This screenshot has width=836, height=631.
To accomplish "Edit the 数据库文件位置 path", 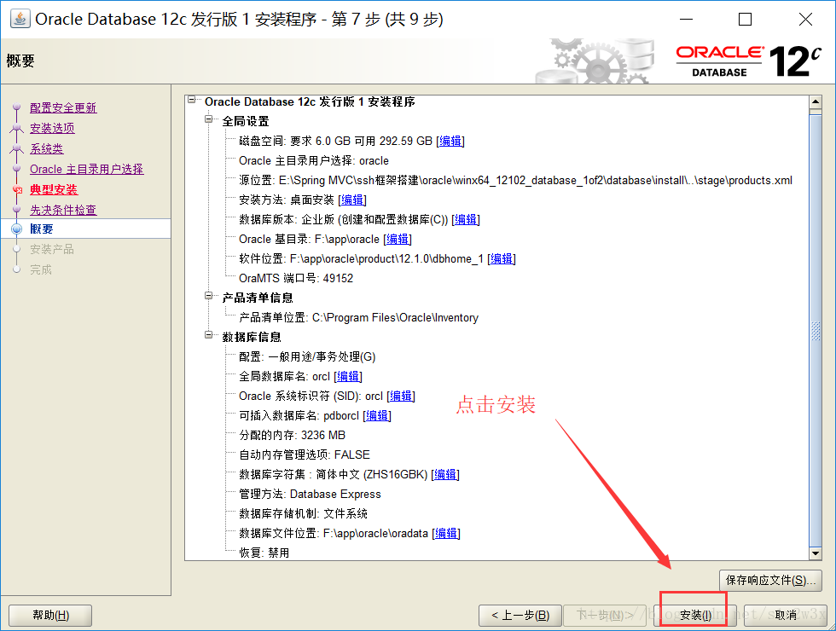I will click(x=446, y=534).
